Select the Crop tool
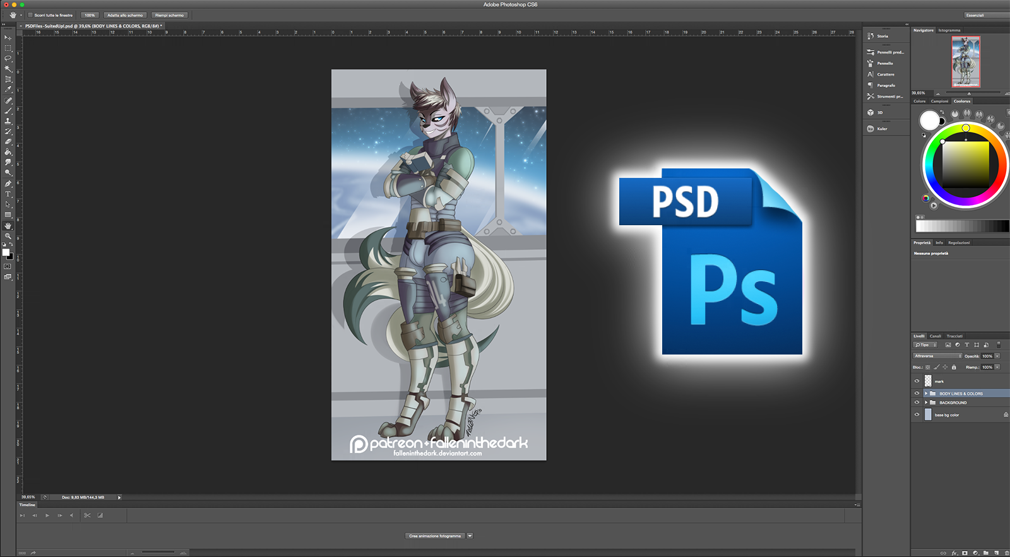The image size is (1010, 557). point(8,79)
